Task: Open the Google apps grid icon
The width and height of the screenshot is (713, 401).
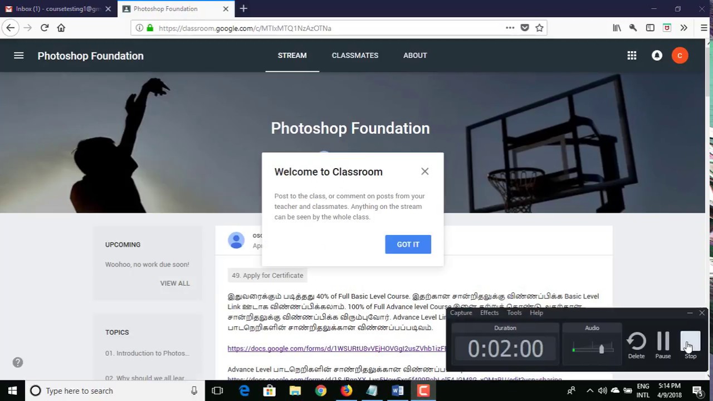Action: (x=632, y=55)
